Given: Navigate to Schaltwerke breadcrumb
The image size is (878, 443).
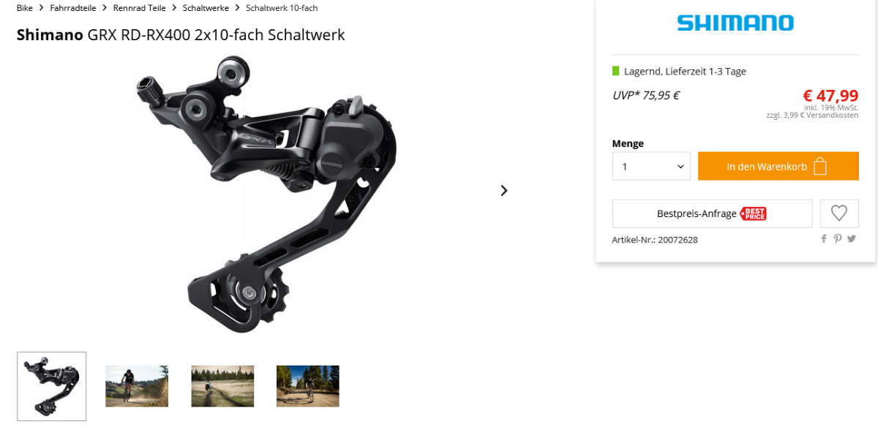Looking at the screenshot, I should click(x=206, y=8).
